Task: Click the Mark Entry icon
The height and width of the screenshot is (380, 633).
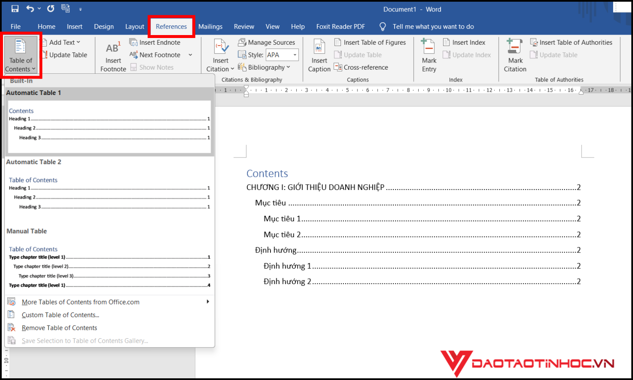Action: pos(429,47)
